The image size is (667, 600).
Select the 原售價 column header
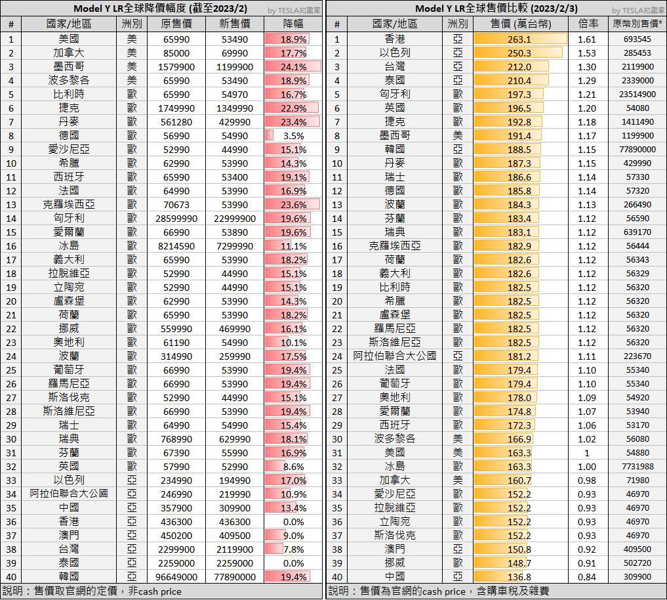tap(176, 24)
